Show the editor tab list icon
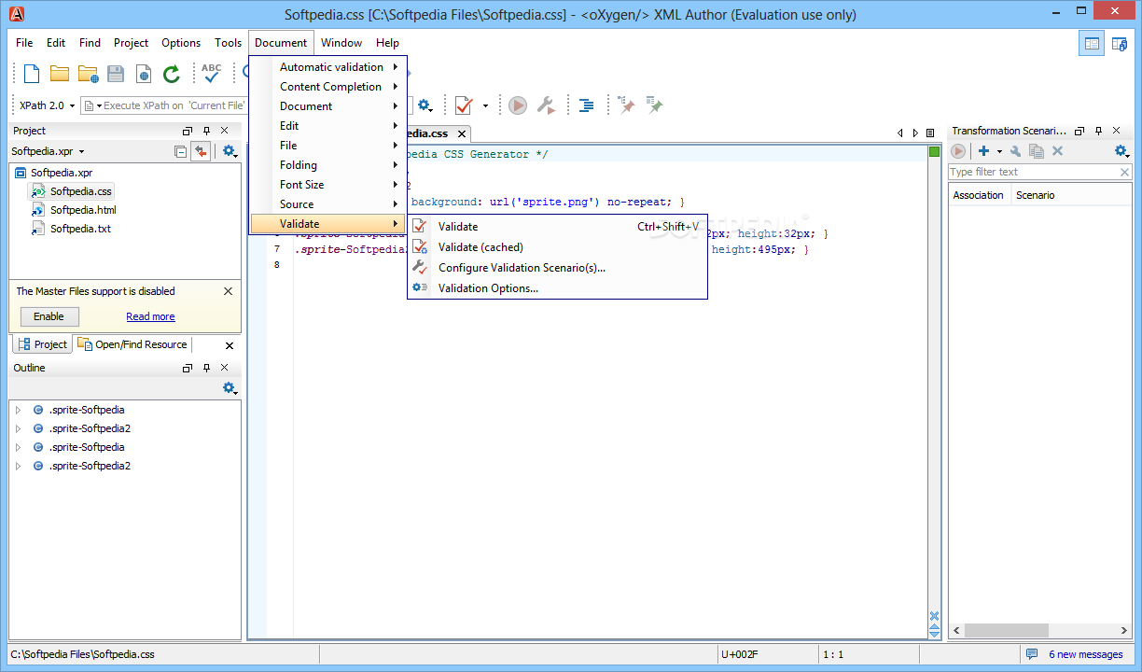 (930, 133)
